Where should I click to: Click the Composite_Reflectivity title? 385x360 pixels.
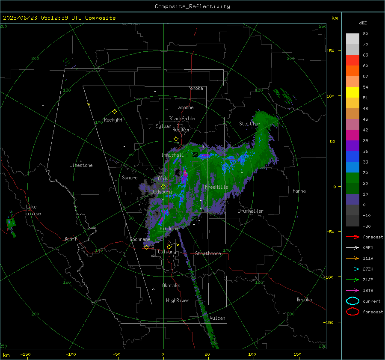[192, 6]
